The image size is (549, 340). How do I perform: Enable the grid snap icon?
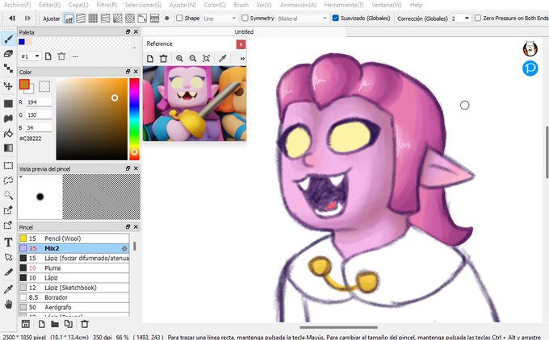[93, 19]
